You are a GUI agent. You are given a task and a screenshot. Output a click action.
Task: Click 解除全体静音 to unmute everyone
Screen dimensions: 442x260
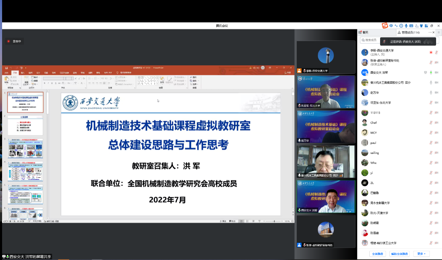click(399, 254)
